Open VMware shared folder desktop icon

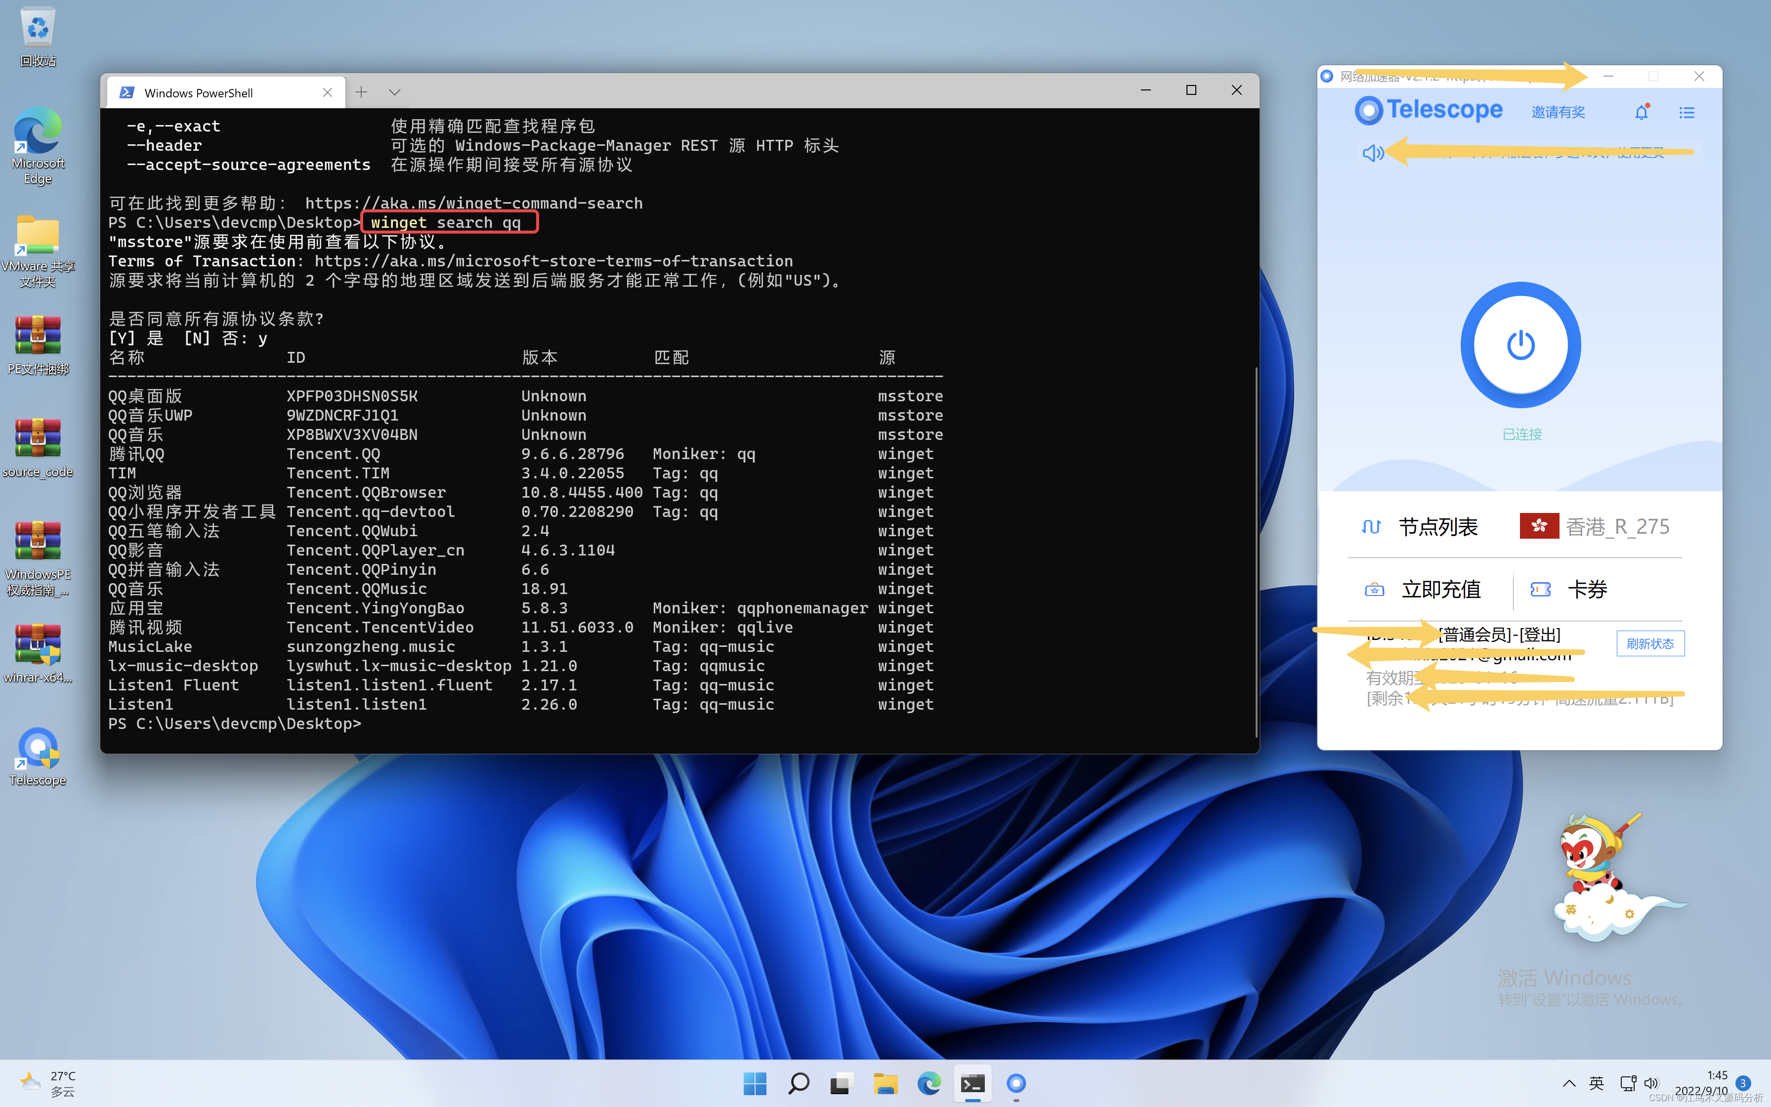click(38, 251)
